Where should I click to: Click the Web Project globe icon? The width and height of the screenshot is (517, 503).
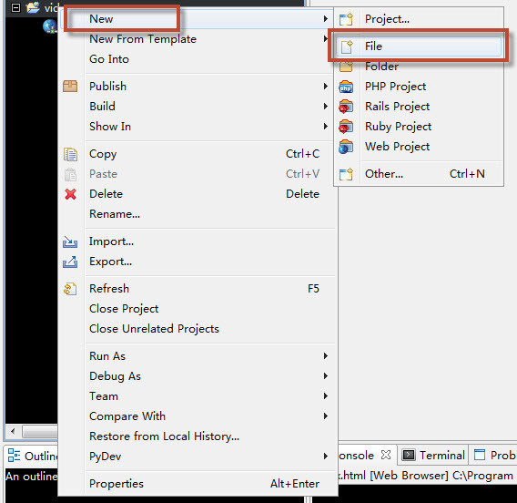click(346, 147)
